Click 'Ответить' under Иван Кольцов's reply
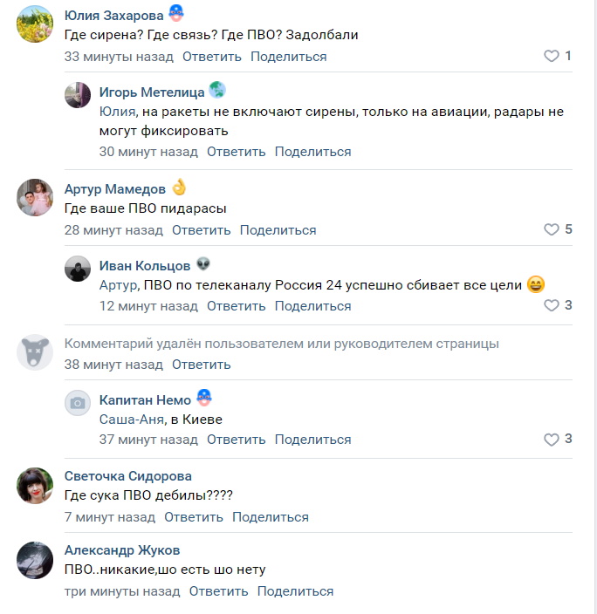 point(236,306)
